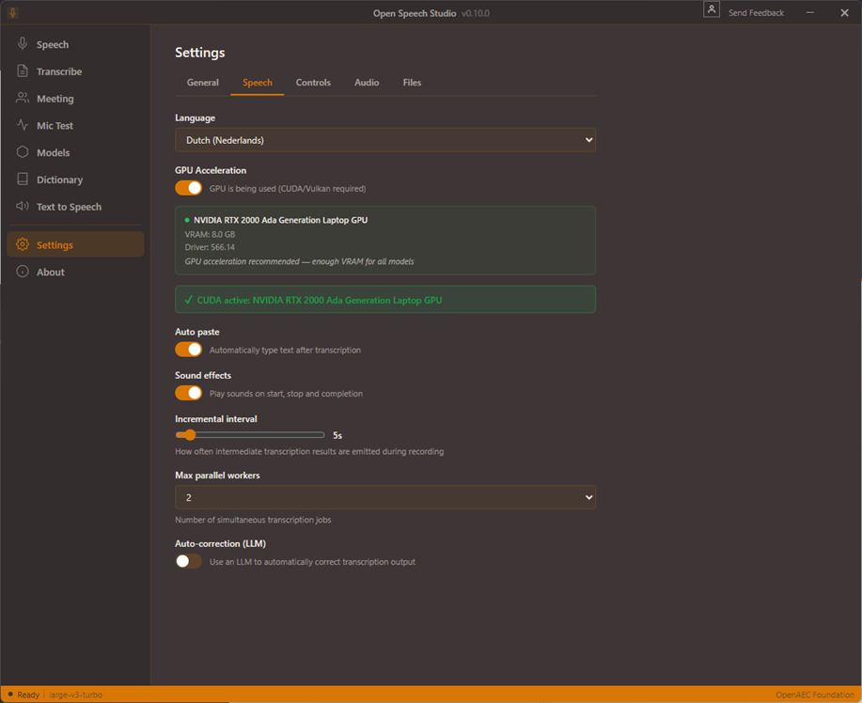Open the Transcribe page in sidebar

tap(75, 71)
